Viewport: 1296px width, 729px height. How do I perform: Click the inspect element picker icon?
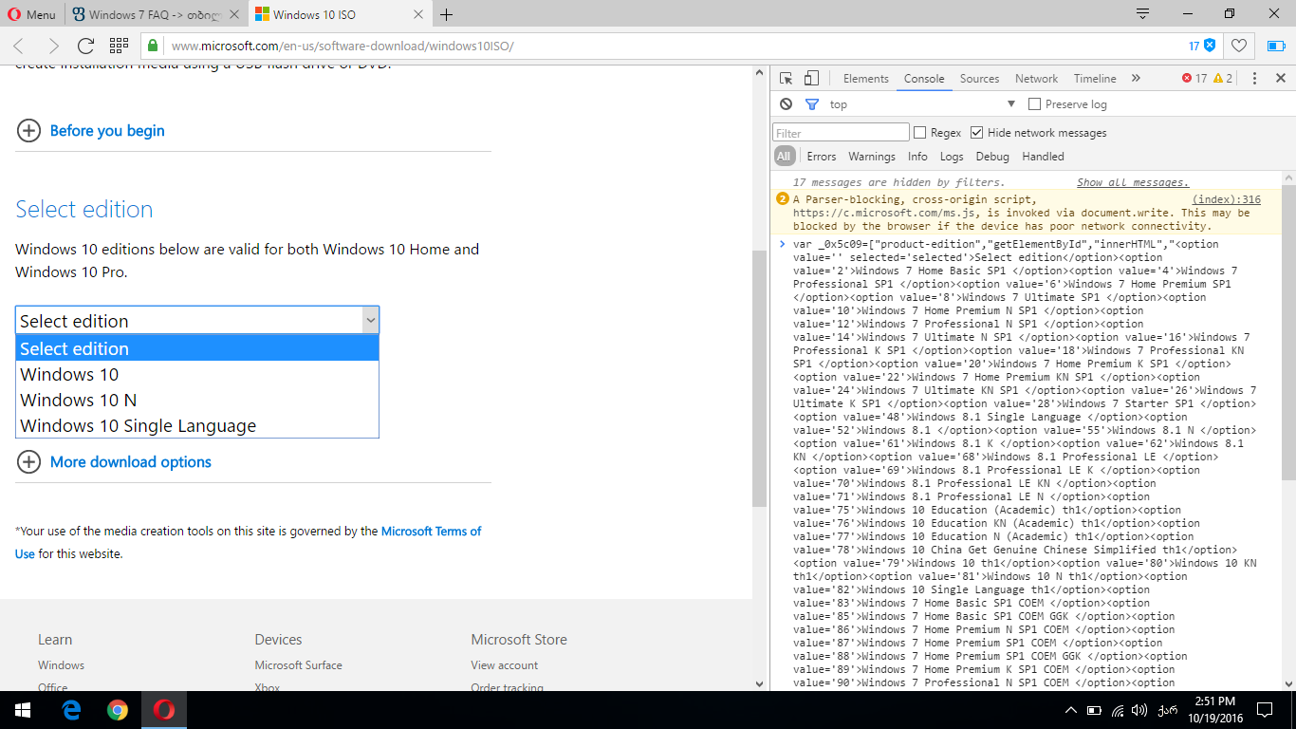[787, 79]
